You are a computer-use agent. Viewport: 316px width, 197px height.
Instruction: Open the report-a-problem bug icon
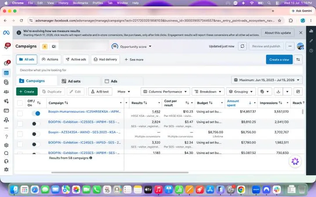click(6, 169)
